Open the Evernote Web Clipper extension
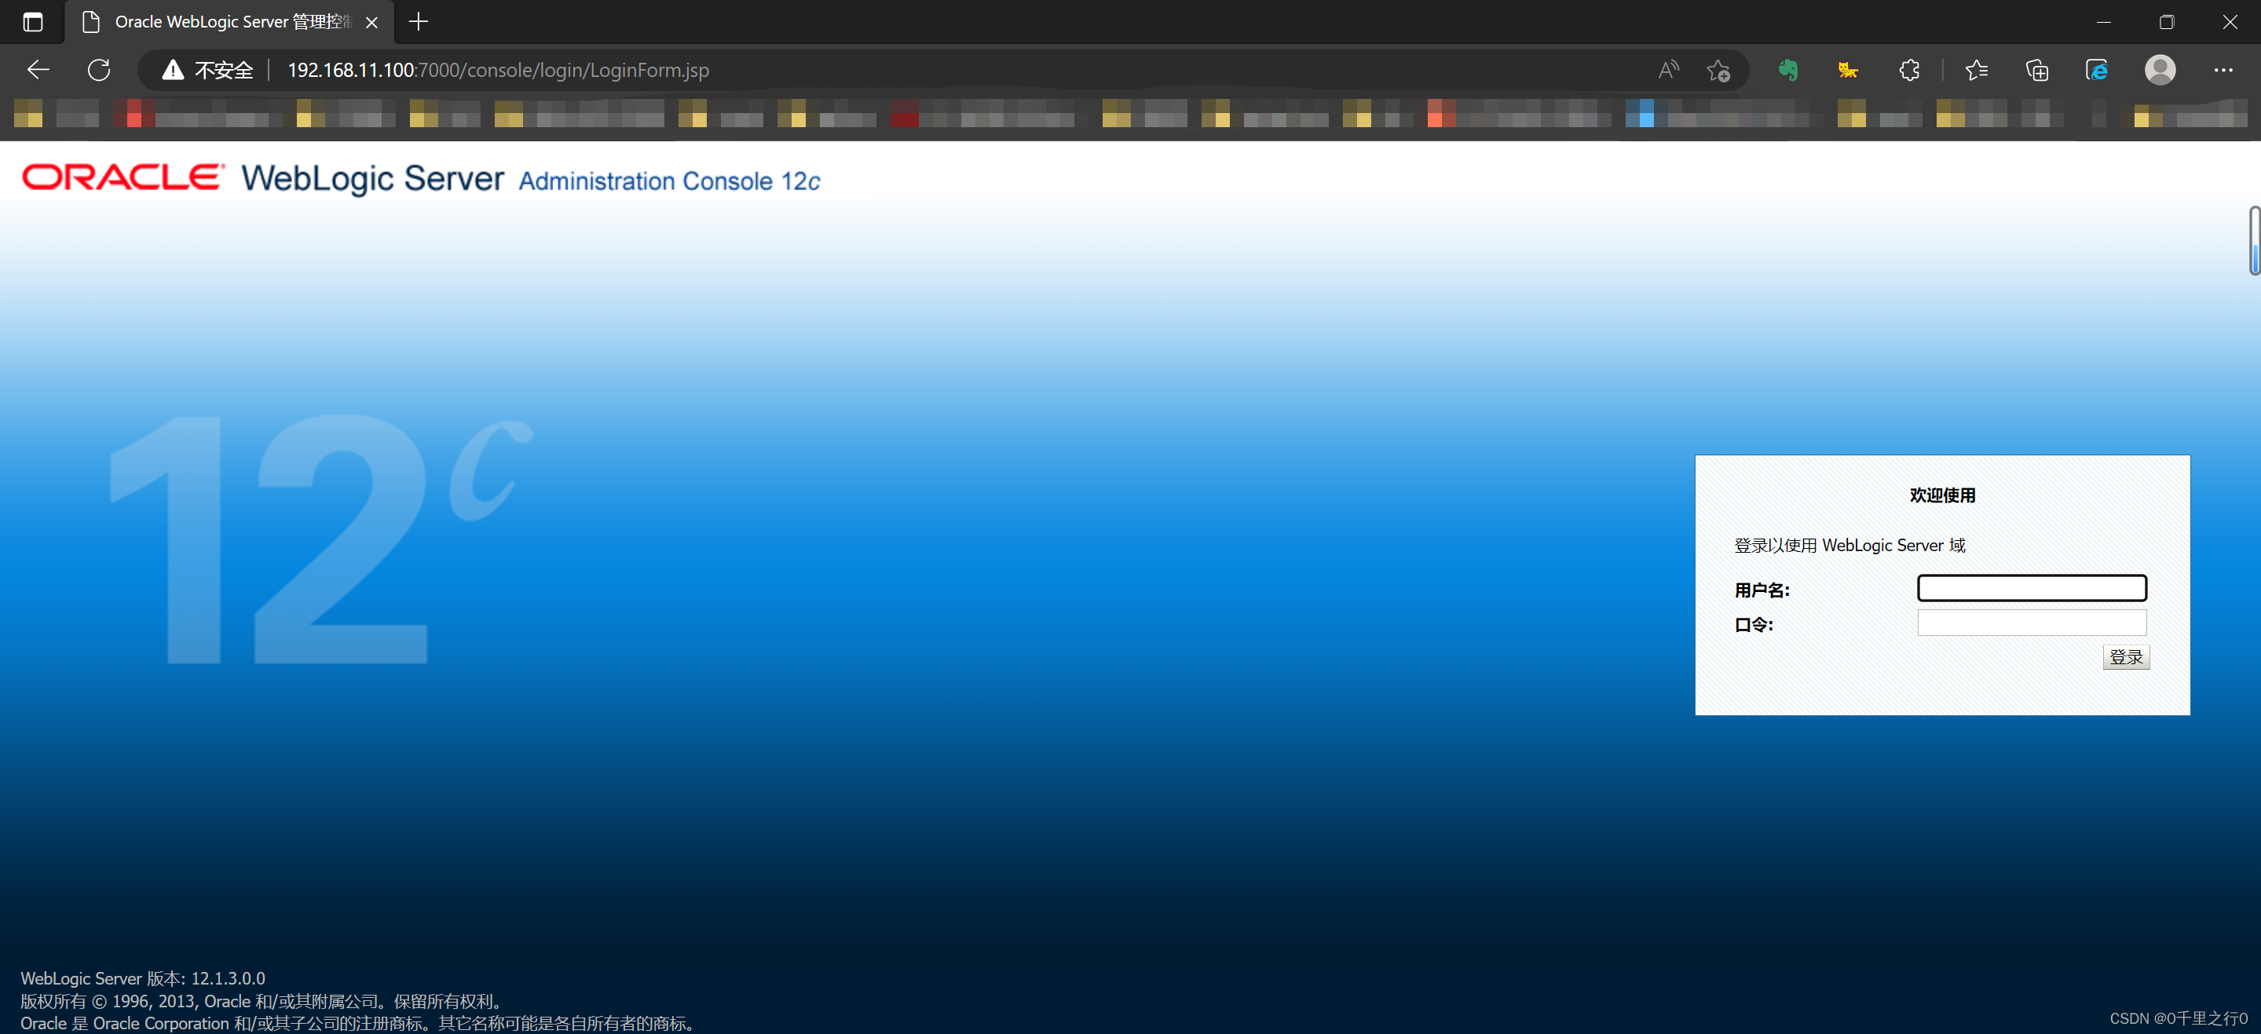This screenshot has width=2261, height=1034. 1789,70
